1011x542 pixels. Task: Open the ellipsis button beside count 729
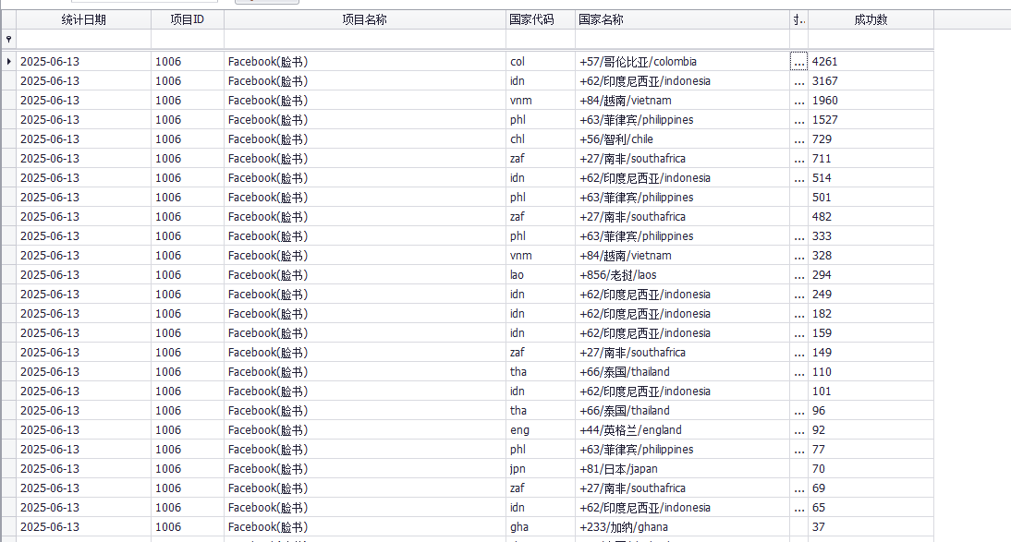pyautogui.click(x=798, y=139)
